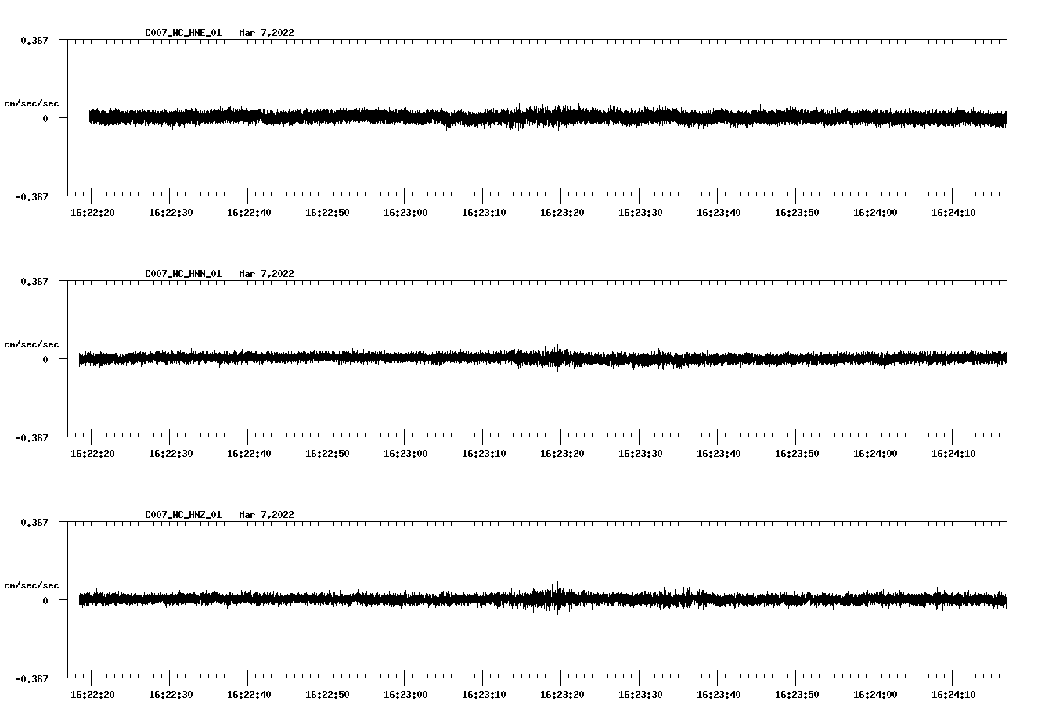This screenshot has height=723, width=1063.
Task: Click 16:23:00 time label under HNZ plot
Action: pos(405,694)
